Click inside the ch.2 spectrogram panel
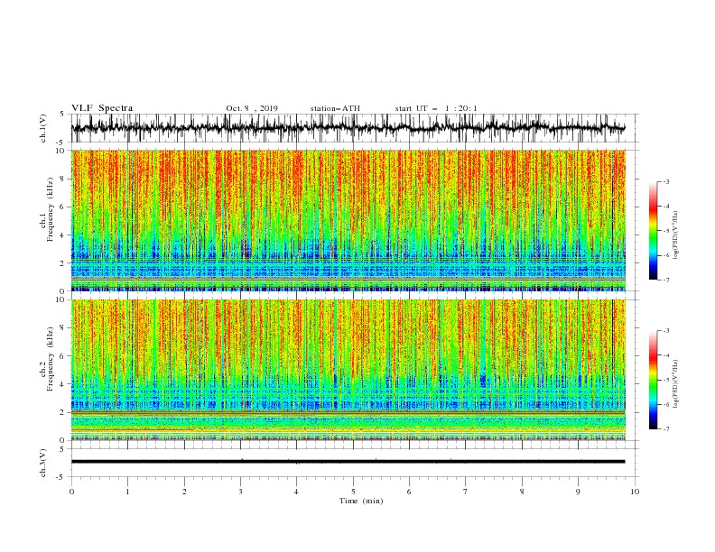The height and width of the screenshot is (552, 715). 348,370
